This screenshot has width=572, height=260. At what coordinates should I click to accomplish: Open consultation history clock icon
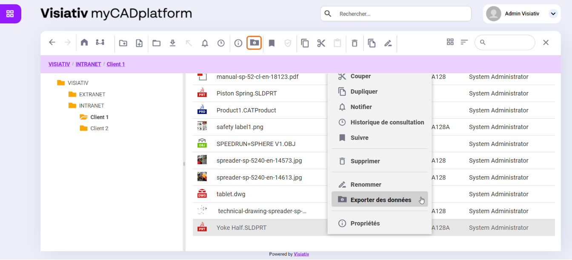221,43
